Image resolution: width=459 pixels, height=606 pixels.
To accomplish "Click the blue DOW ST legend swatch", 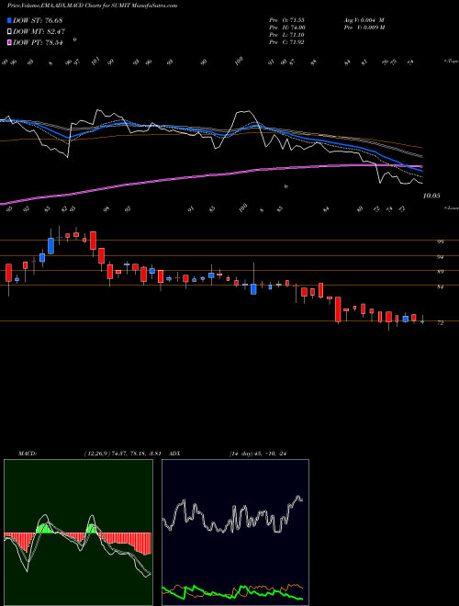I will 9,20.
